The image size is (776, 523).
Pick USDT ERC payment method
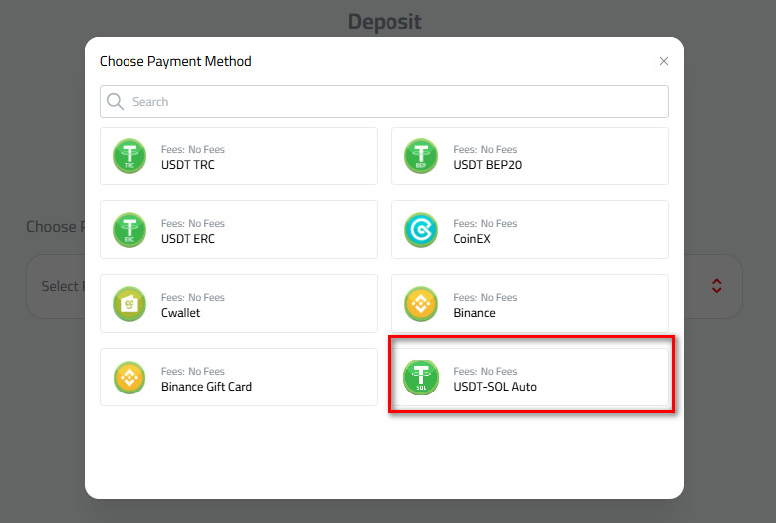coord(238,229)
